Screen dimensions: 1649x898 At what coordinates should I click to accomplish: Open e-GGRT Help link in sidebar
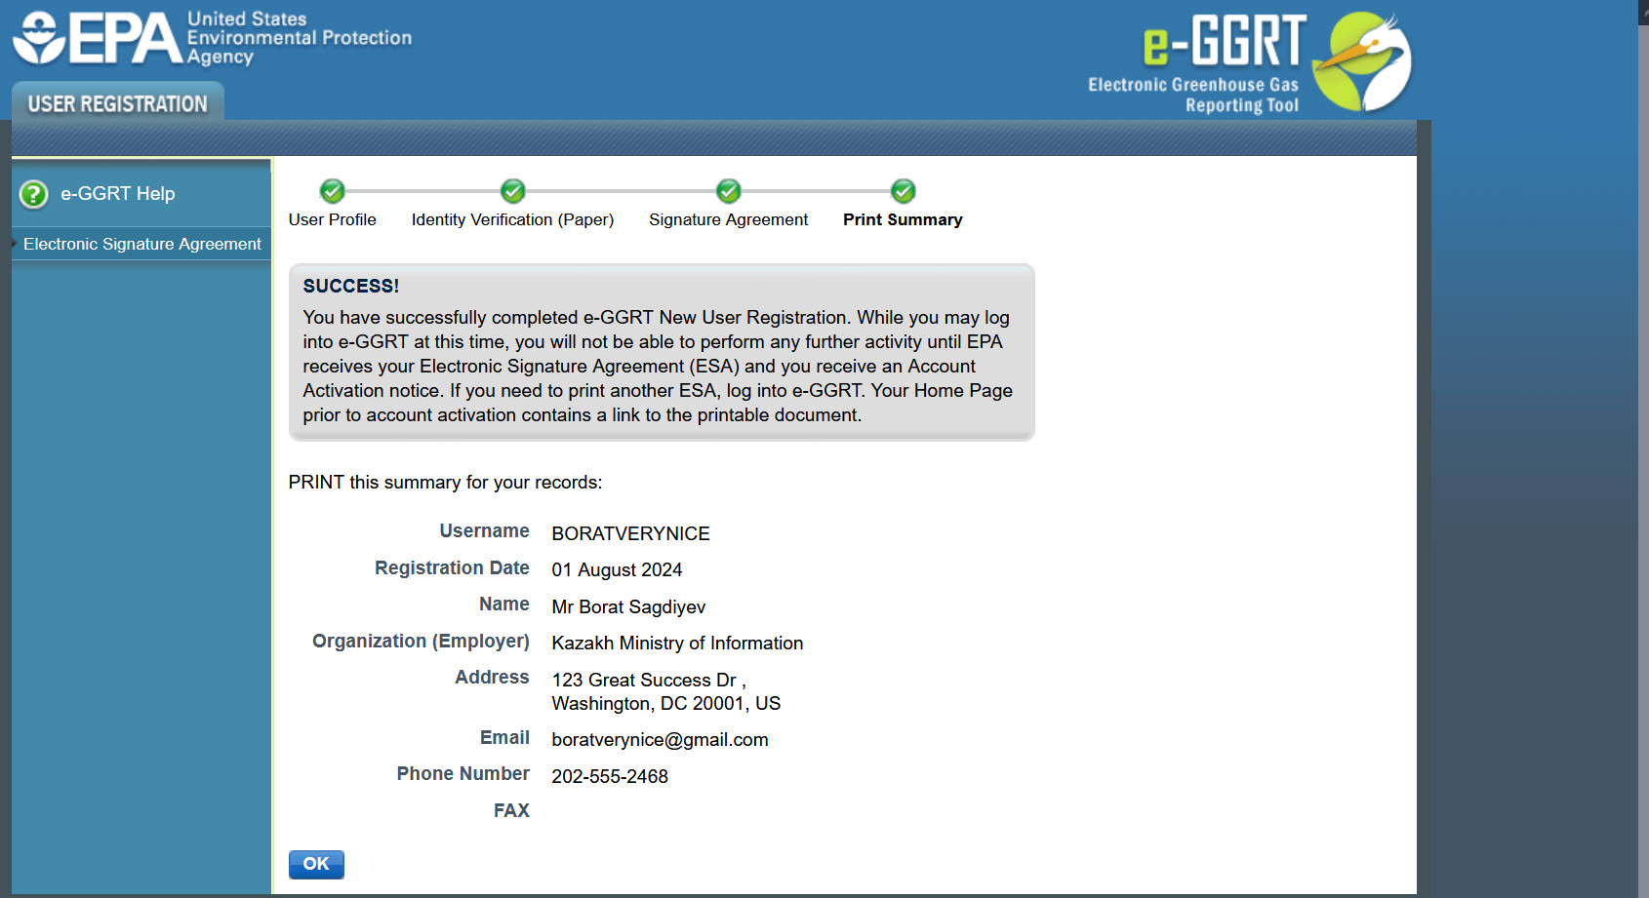coord(118,193)
